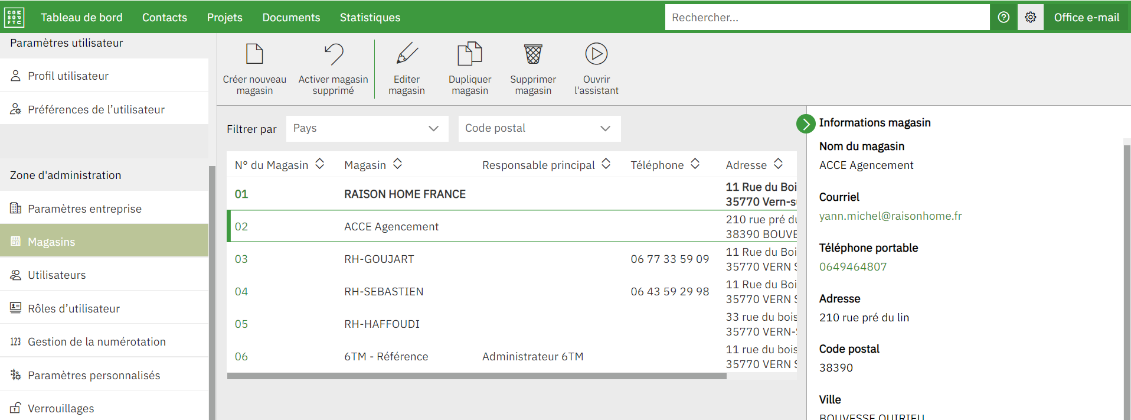
Task: Click the Office e-mail button
Action: click(x=1087, y=17)
